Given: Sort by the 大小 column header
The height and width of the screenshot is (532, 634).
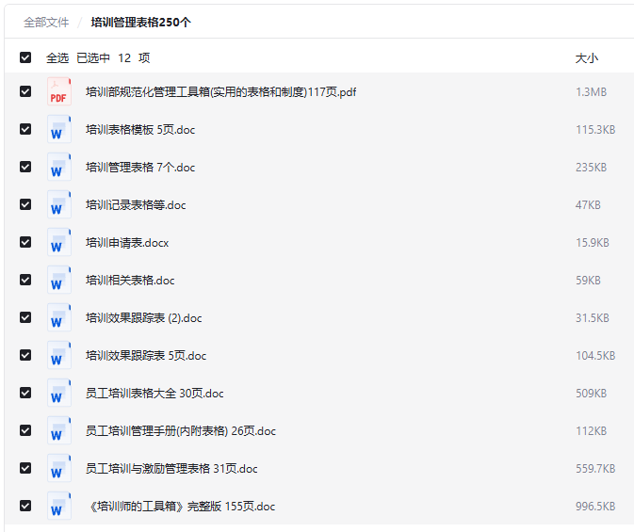Looking at the screenshot, I should click(587, 58).
